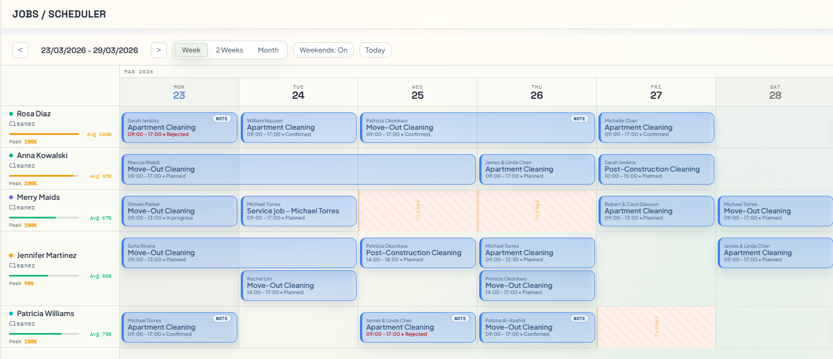
Task: Open Steven Parker's in-progress Move-Out Cleaning card
Action: pos(179,211)
